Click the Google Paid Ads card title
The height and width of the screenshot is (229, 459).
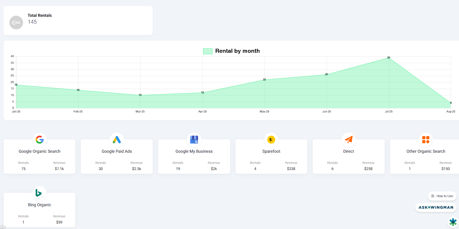tap(117, 151)
